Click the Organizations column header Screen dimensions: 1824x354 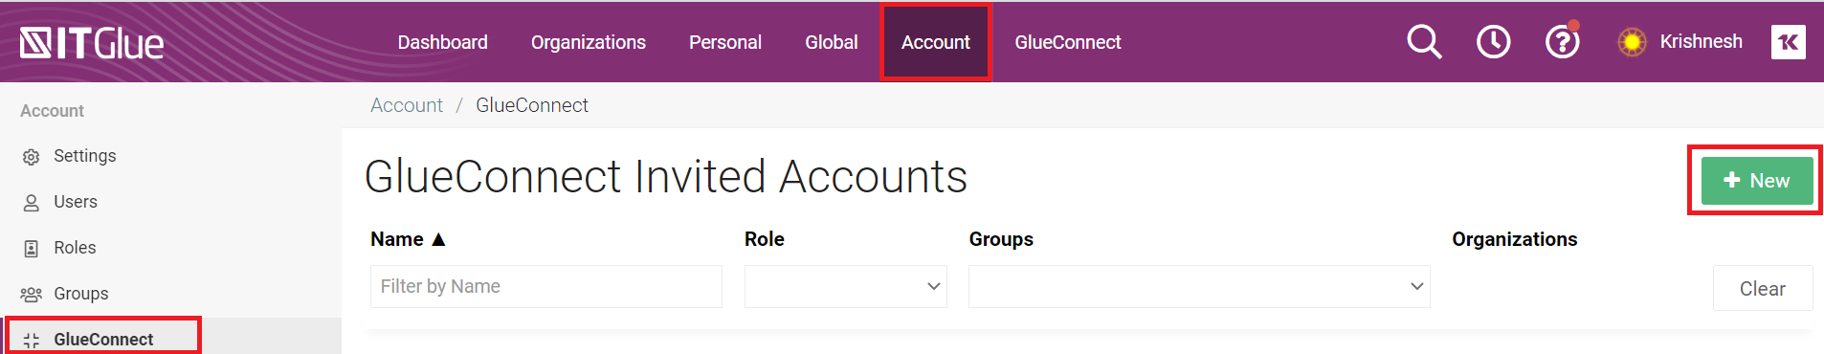[x=1514, y=239]
